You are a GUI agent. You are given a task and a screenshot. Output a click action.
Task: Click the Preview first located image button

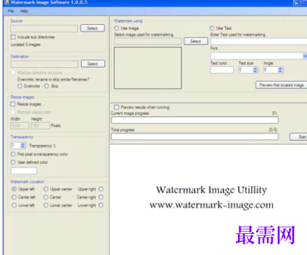click(281, 85)
